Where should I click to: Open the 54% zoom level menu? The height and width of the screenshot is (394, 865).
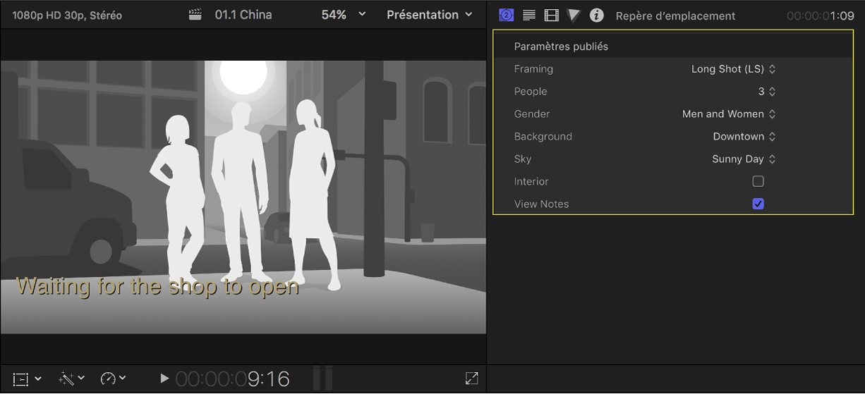pos(344,15)
